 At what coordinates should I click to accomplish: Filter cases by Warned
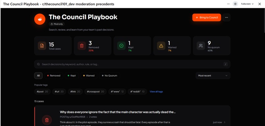click(x=89, y=76)
